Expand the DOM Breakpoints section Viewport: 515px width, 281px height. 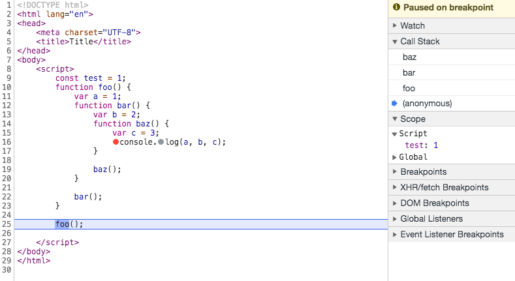(452, 203)
